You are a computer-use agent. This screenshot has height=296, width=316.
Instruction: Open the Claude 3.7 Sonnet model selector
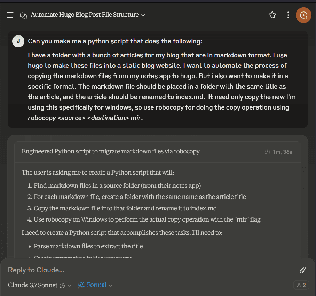(33, 285)
